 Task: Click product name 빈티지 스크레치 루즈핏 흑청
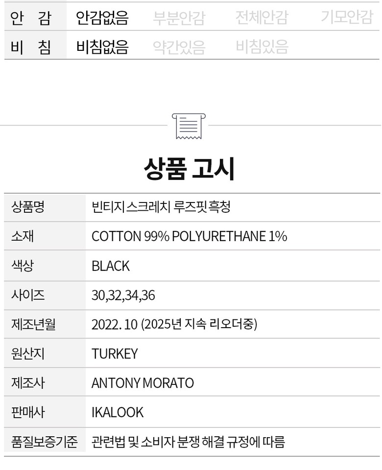tap(161, 207)
